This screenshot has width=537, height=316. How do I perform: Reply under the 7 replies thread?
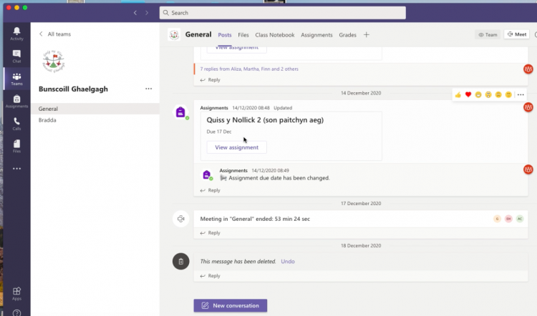pos(211,79)
